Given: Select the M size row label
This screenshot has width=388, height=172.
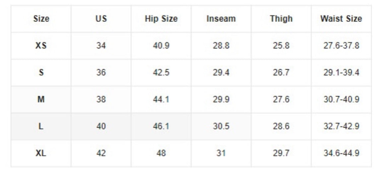Looking at the screenshot, I should click(x=41, y=99).
